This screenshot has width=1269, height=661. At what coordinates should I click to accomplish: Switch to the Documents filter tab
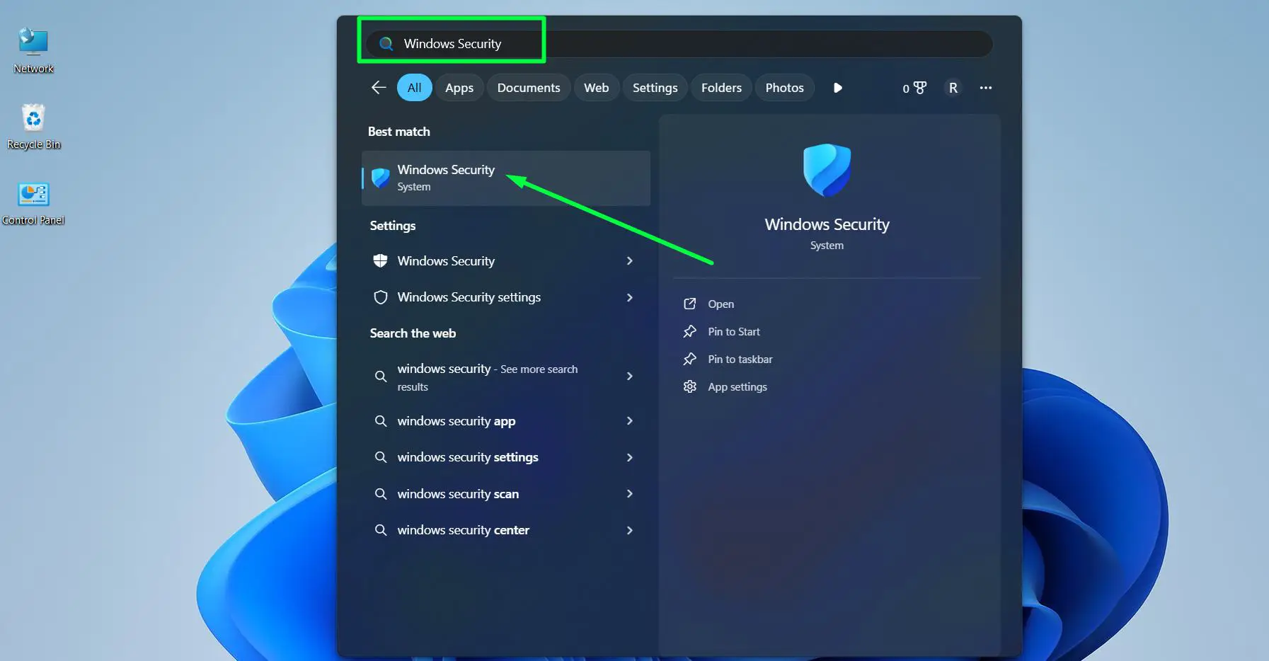[x=529, y=87]
